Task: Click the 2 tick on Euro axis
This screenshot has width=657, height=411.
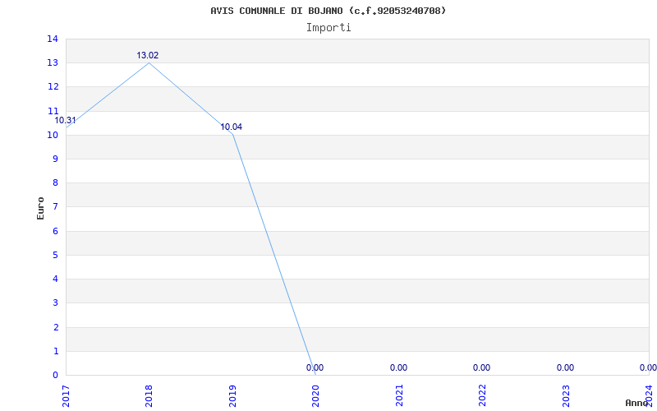Action: click(56, 327)
